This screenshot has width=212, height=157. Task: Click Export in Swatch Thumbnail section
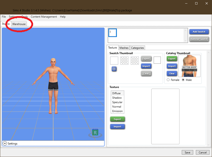coord(146,59)
